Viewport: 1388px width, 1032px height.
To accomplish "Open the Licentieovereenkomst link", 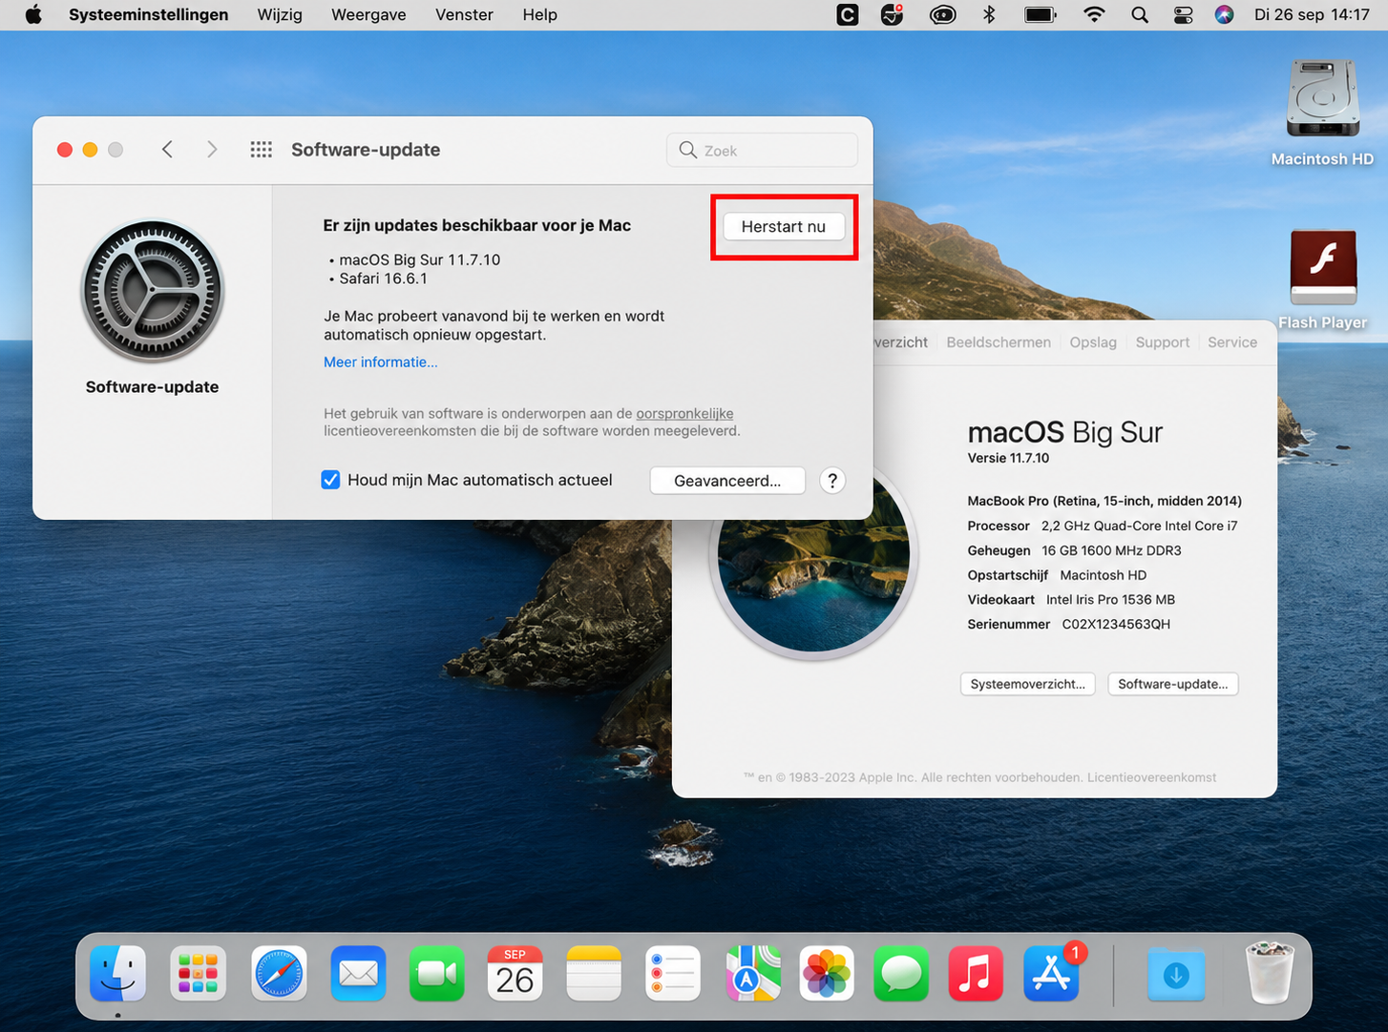I will (1151, 777).
